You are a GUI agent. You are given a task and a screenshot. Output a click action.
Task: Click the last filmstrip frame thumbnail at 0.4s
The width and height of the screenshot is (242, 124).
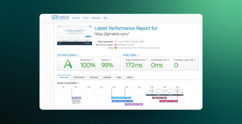tap(177, 92)
